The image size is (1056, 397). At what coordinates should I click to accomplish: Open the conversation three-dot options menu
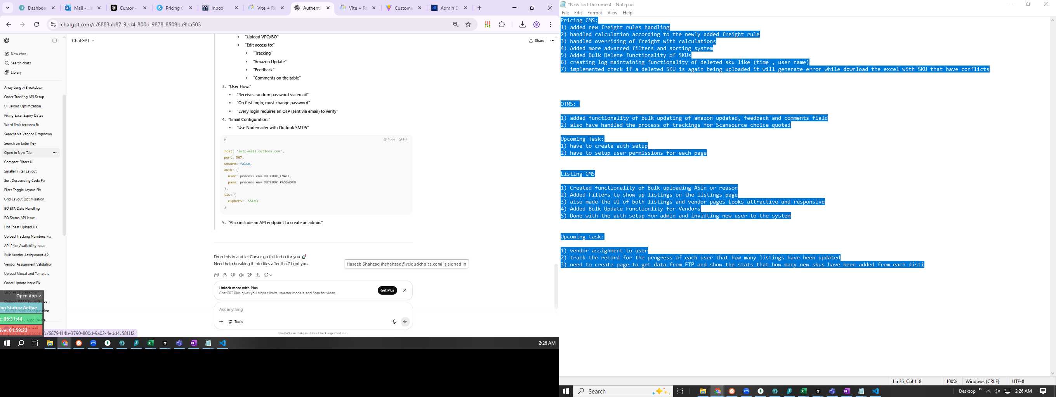tap(552, 41)
